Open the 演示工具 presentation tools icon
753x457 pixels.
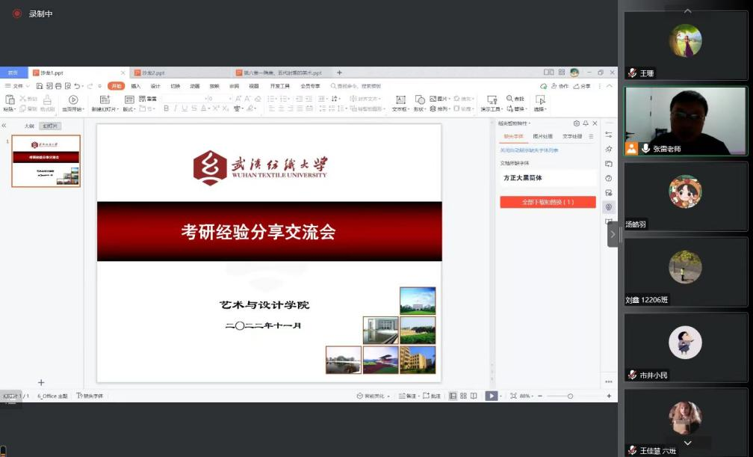(x=492, y=99)
